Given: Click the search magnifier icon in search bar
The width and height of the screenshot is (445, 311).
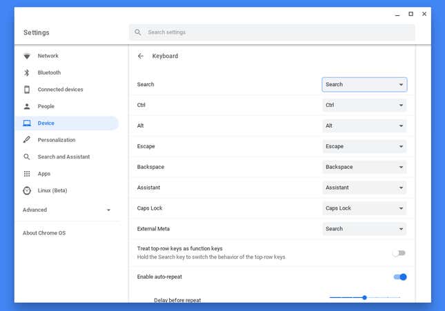Looking at the screenshot, I should (x=138, y=32).
